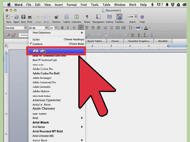Click the decrease indent icon

pos(117,28)
